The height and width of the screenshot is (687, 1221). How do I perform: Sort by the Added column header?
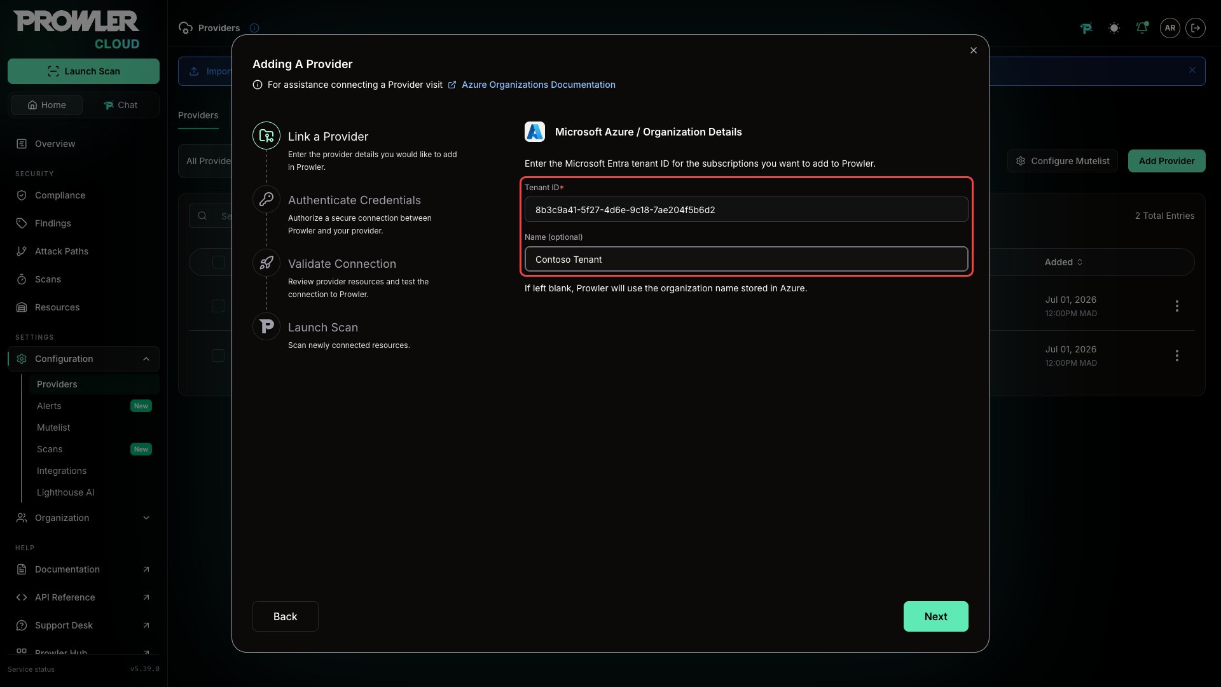coord(1063,262)
